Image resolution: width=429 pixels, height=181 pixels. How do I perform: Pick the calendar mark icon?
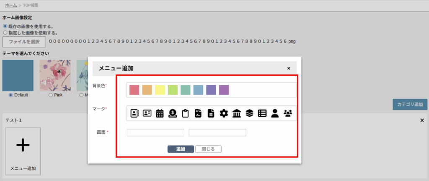pyautogui.click(x=160, y=113)
